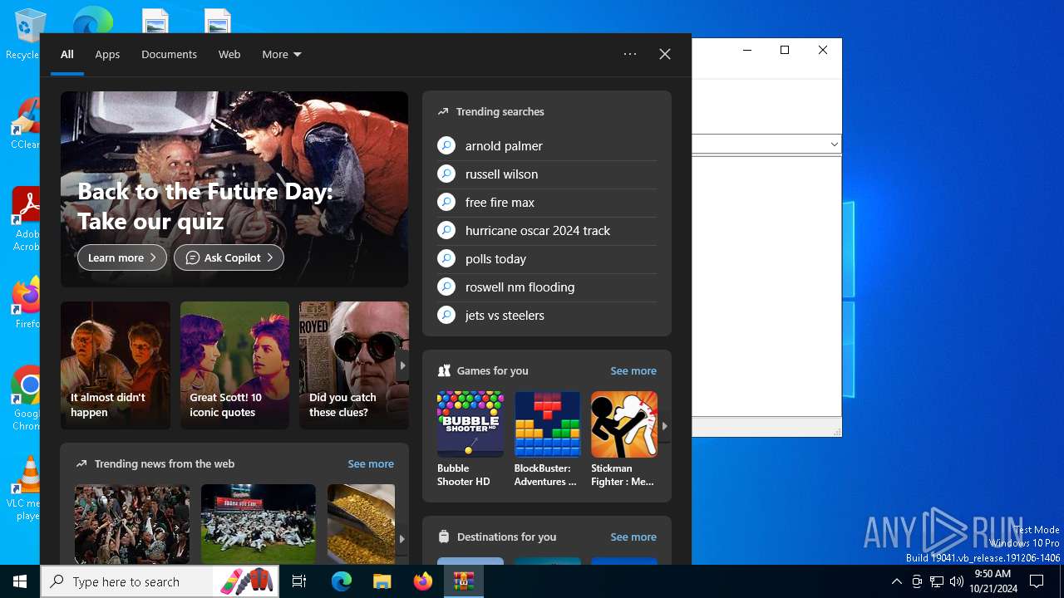Open File Explorer from the taskbar

click(x=382, y=581)
